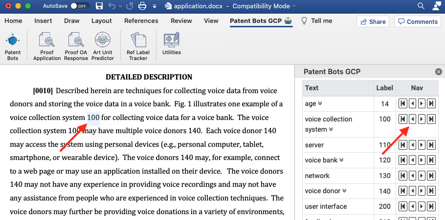This screenshot has height=220, width=445.
Task: Expand the 'age' row chevron
Action: click(x=320, y=103)
